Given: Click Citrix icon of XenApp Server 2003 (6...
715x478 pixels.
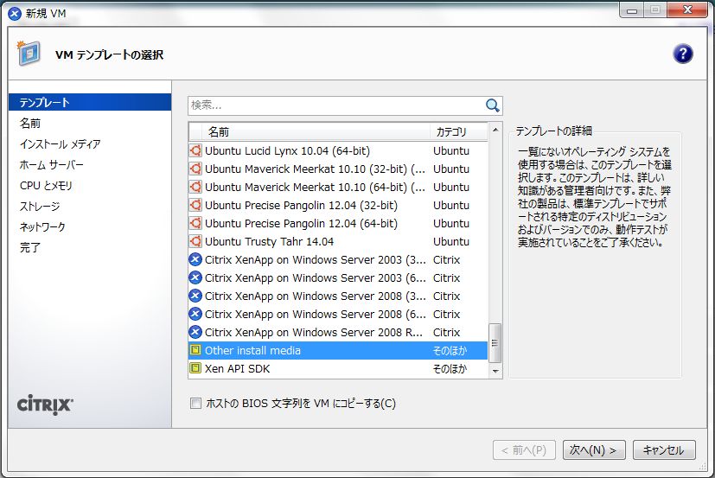Looking at the screenshot, I should click(x=195, y=277).
